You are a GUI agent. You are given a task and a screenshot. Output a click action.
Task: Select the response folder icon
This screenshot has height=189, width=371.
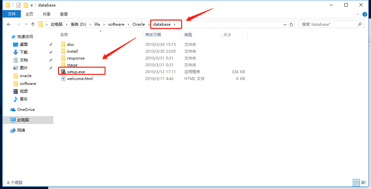point(63,58)
